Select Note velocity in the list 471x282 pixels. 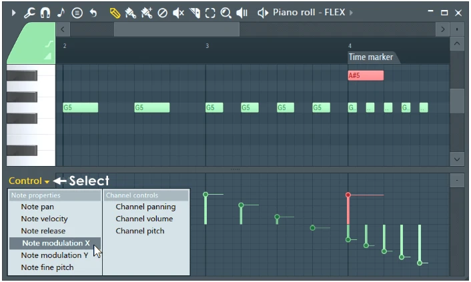(44, 219)
